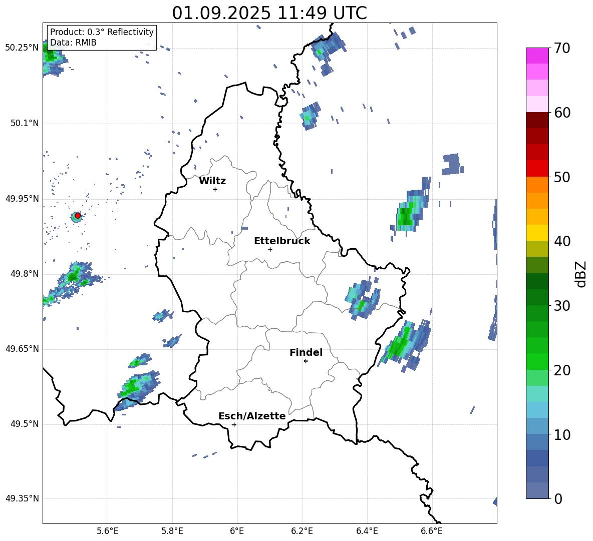Viewport: 593px width, 541px height.
Task: Click the 6.2°E longitude label
Action: (x=302, y=531)
